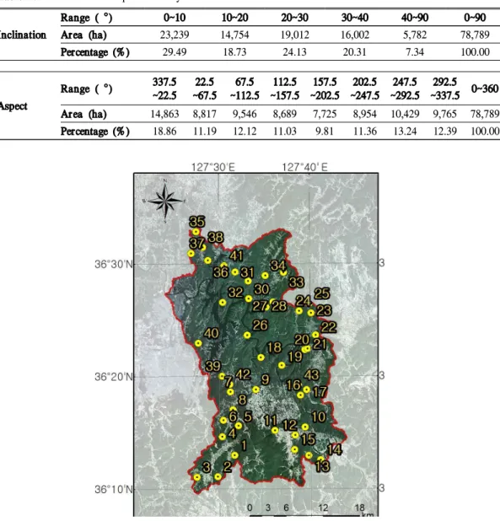The width and height of the screenshot is (500, 521).
Task: Click the aspect percentage "11.03"
Action: click(285, 132)
